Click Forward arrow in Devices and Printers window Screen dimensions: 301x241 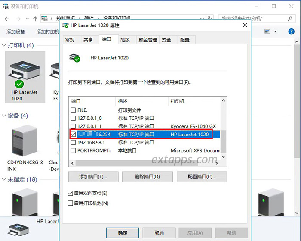[x=18, y=19]
